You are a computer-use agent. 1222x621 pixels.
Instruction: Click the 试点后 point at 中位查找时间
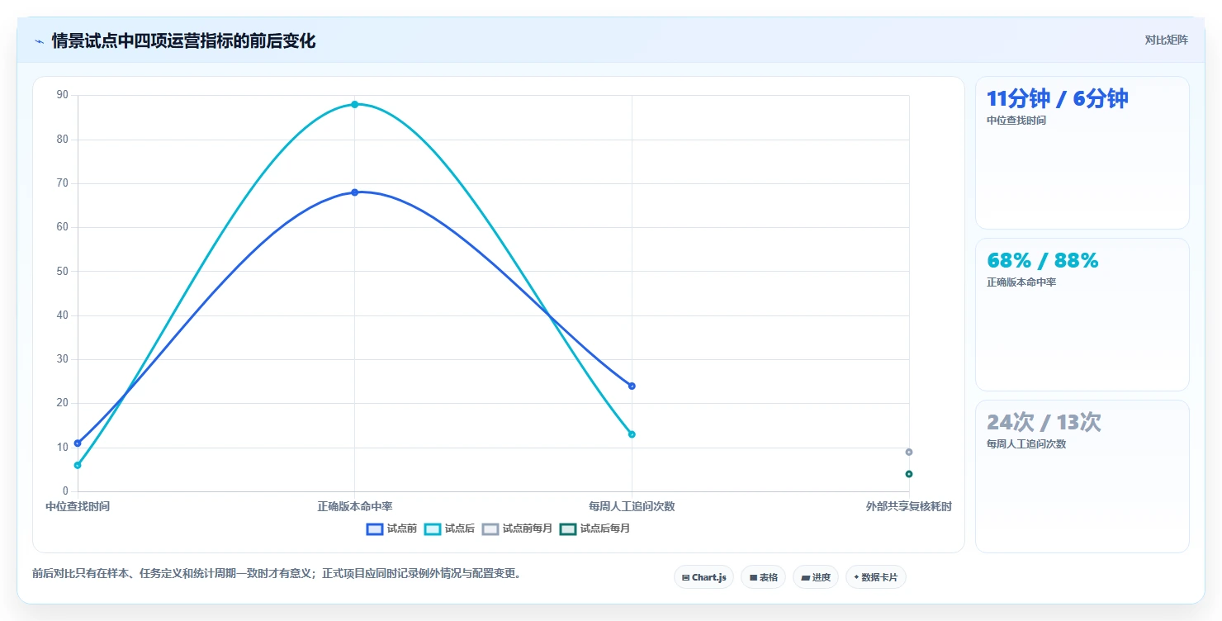coord(78,465)
